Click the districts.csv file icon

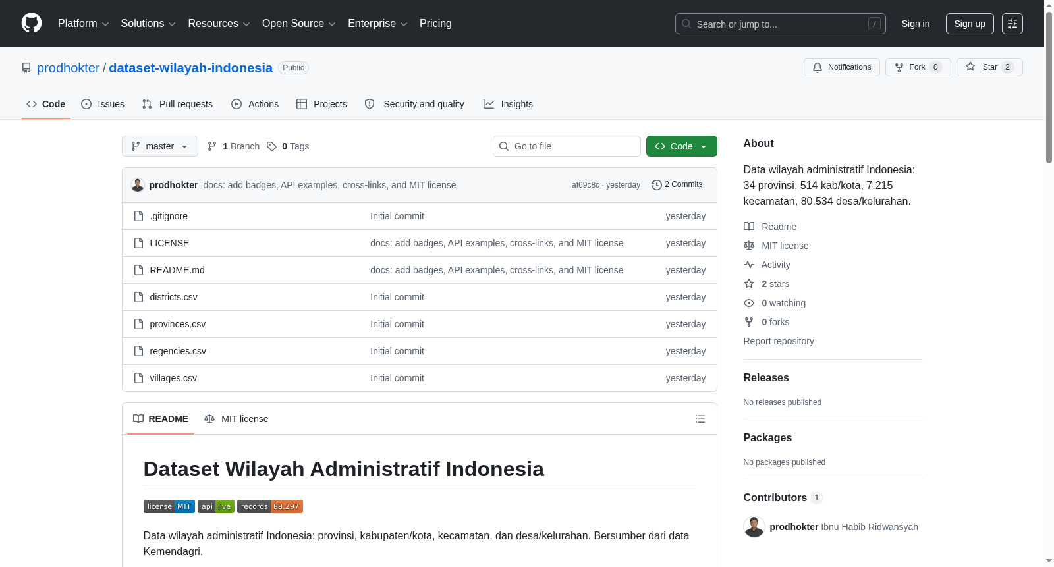coord(138,297)
